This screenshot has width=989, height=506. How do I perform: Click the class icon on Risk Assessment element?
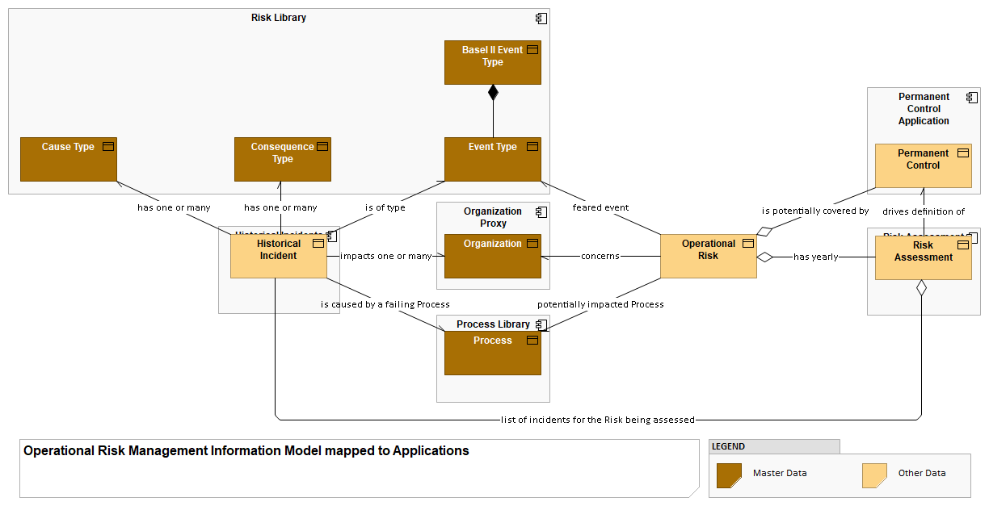tap(962, 245)
